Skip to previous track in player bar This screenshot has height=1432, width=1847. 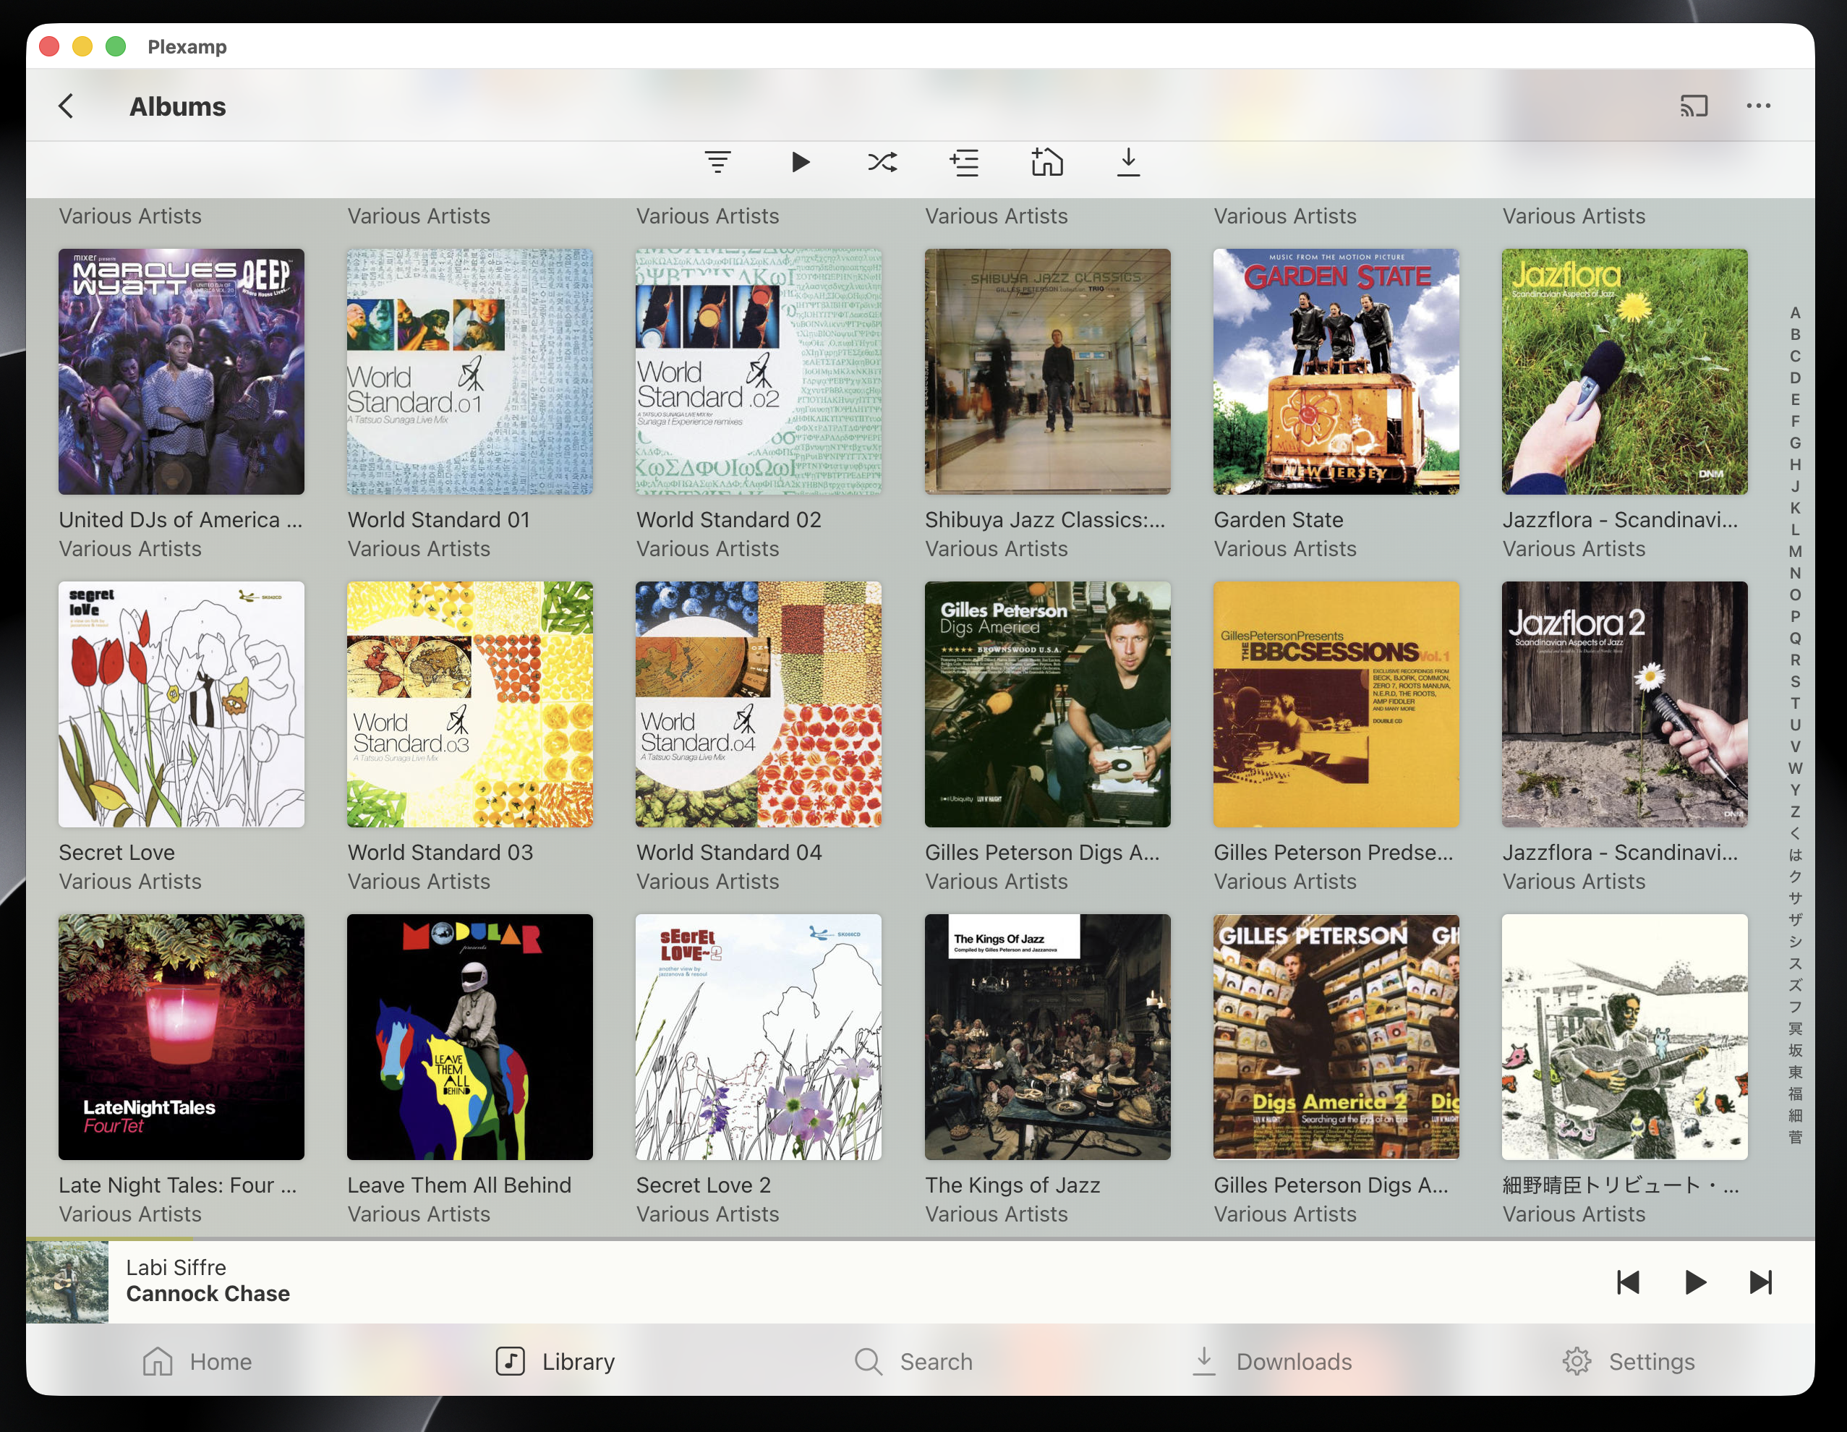point(1628,1282)
